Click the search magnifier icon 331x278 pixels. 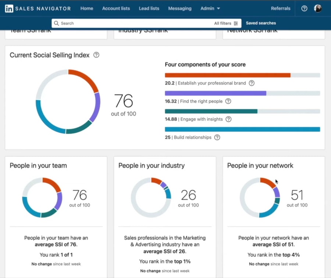tap(56, 23)
